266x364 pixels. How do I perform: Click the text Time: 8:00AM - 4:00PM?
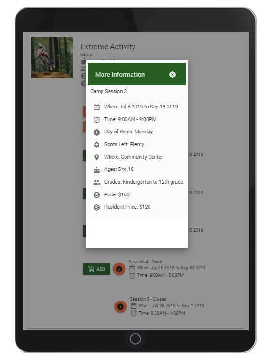(162, 313)
